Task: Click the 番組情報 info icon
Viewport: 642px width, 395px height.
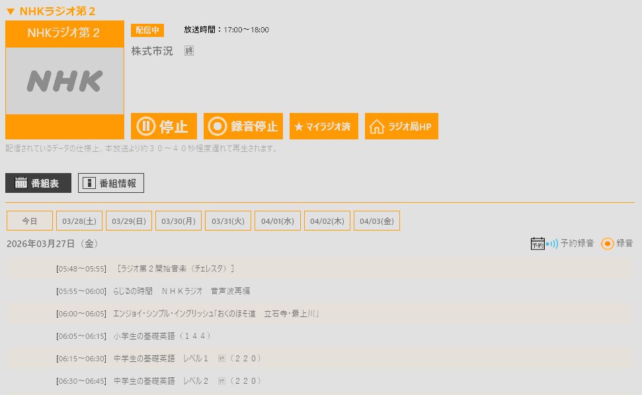Action: pyautogui.click(x=89, y=184)
